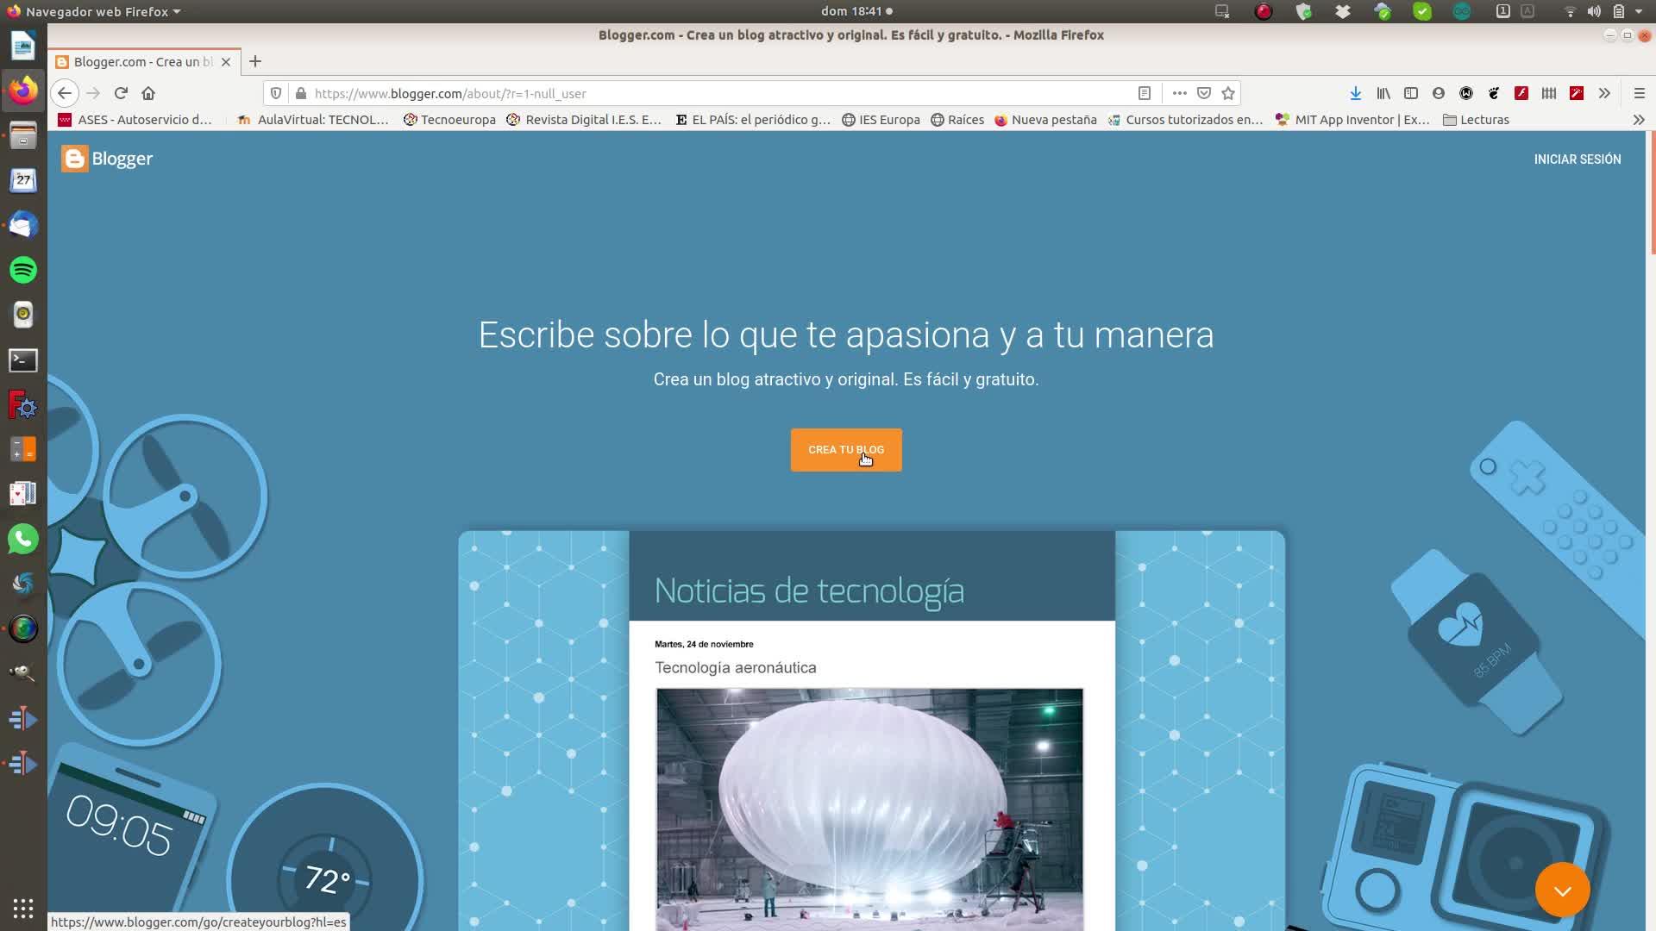This screenshot has width=1656, height=931.
Task: Toggle the sidebars toolbar icon
Action: pyautogui.click(x=1411, y=93)
